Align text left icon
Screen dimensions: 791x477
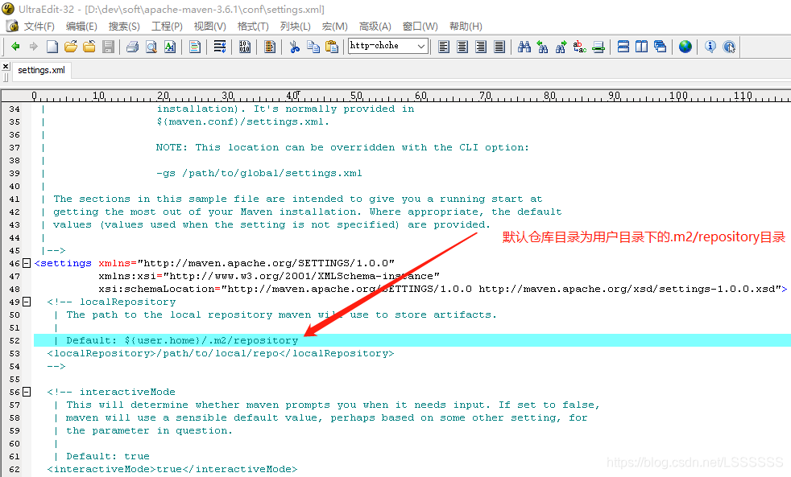click(444, 47)
